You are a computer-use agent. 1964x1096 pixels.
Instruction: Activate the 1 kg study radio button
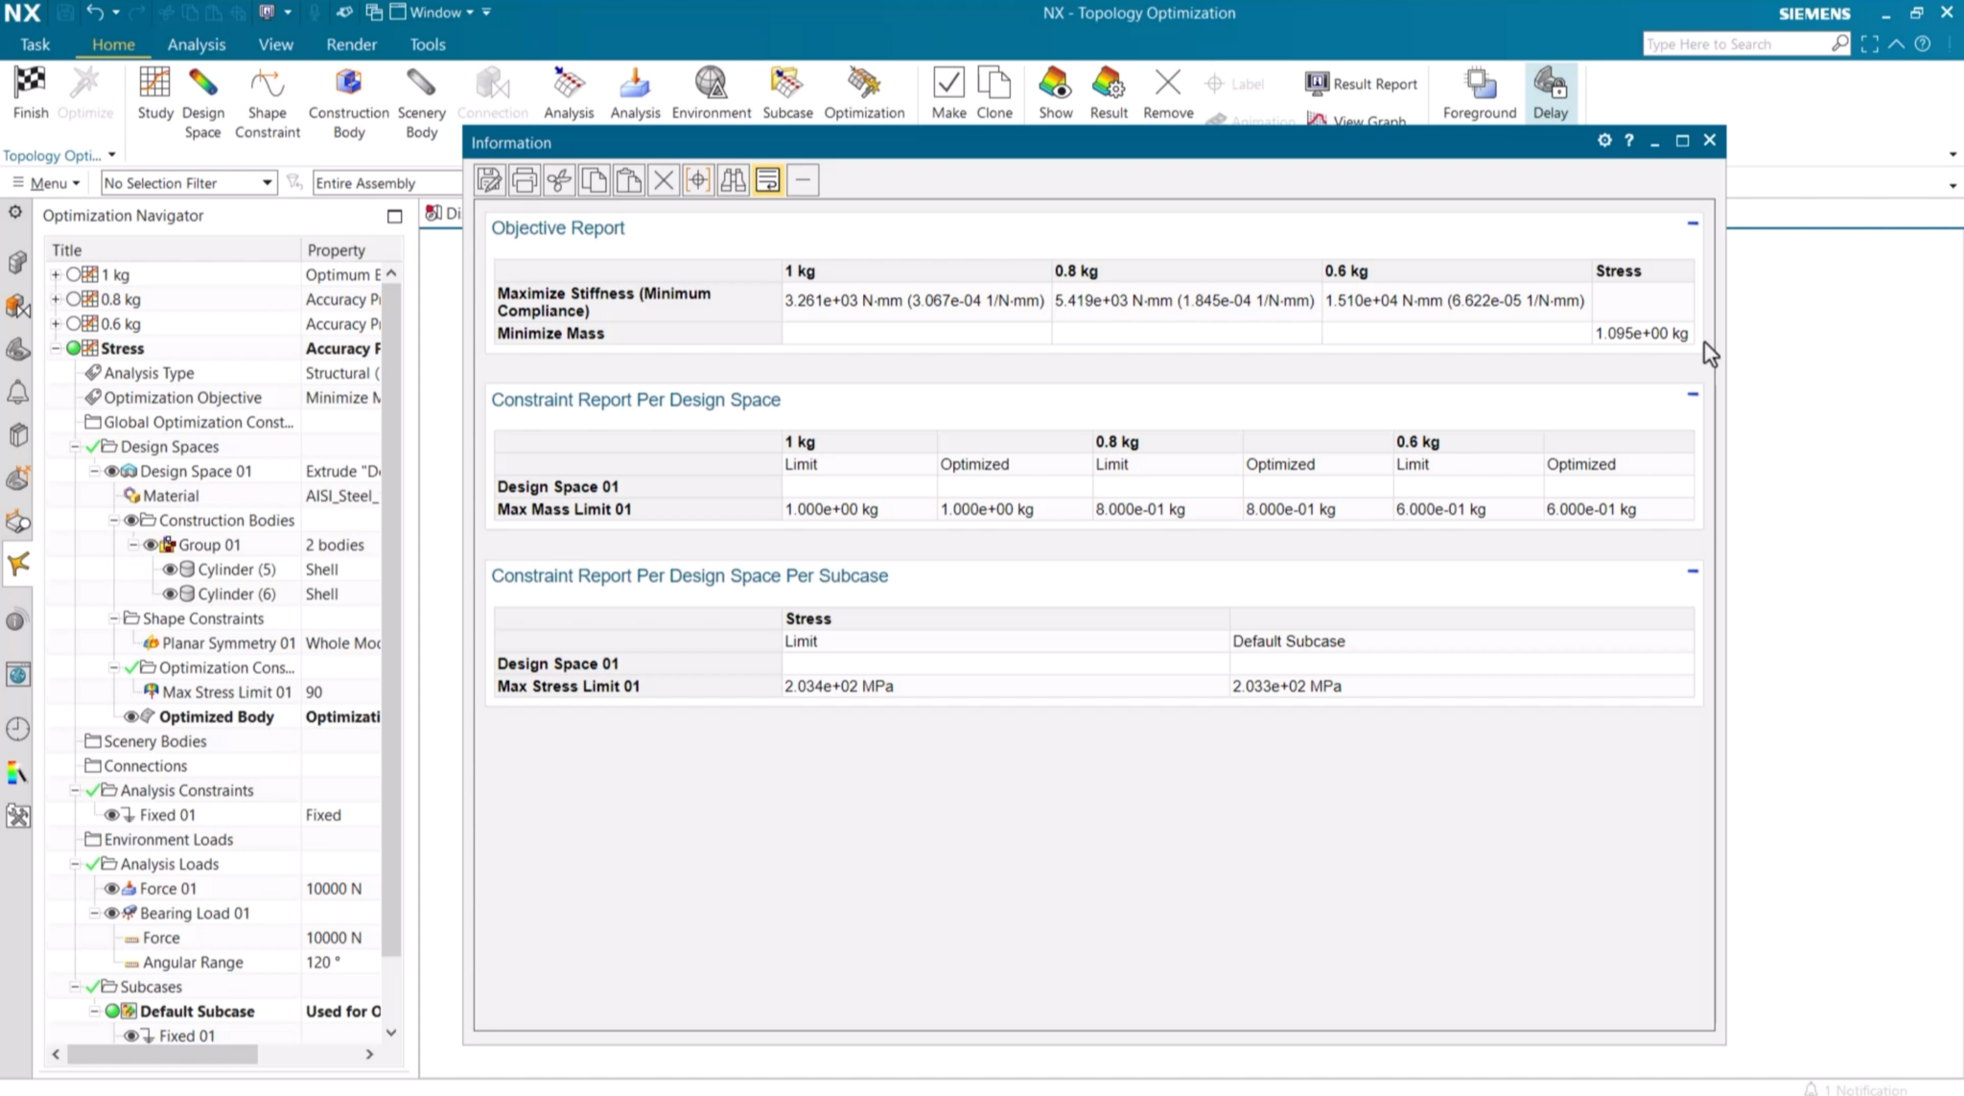click(73, 275)
